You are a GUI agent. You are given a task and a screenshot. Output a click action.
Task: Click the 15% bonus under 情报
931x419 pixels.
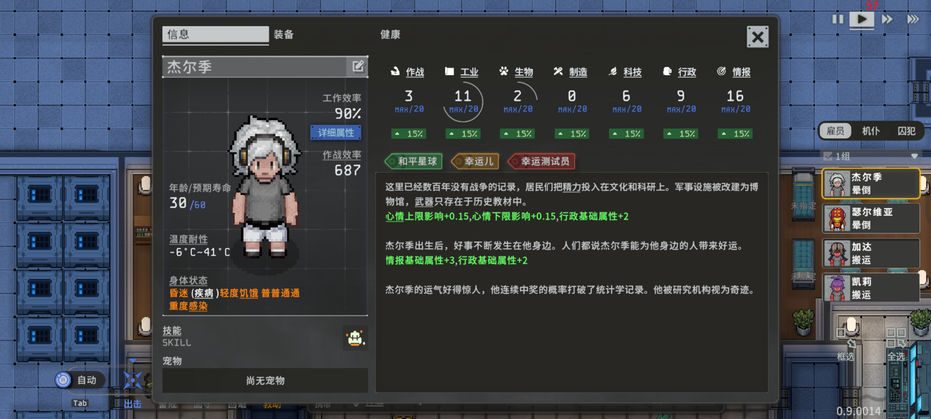pyautogui.click(x=735, y=134)
